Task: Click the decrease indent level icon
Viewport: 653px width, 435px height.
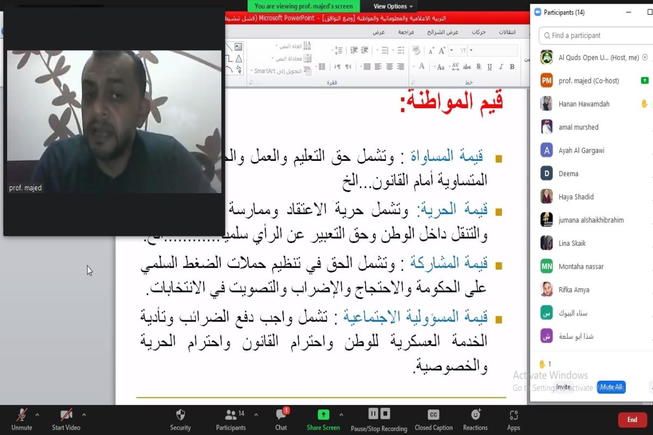Action: (x=365, y=50)
